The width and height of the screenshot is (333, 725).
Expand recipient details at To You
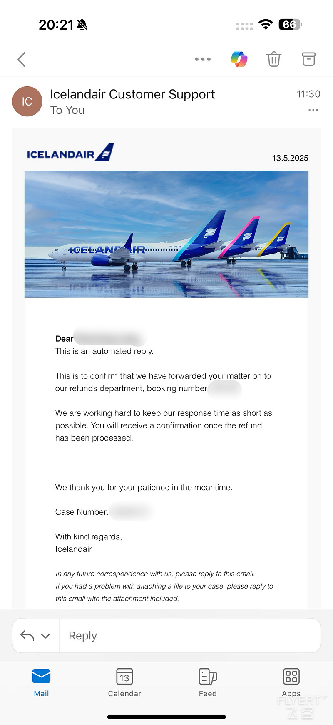(x=67, y=110)
